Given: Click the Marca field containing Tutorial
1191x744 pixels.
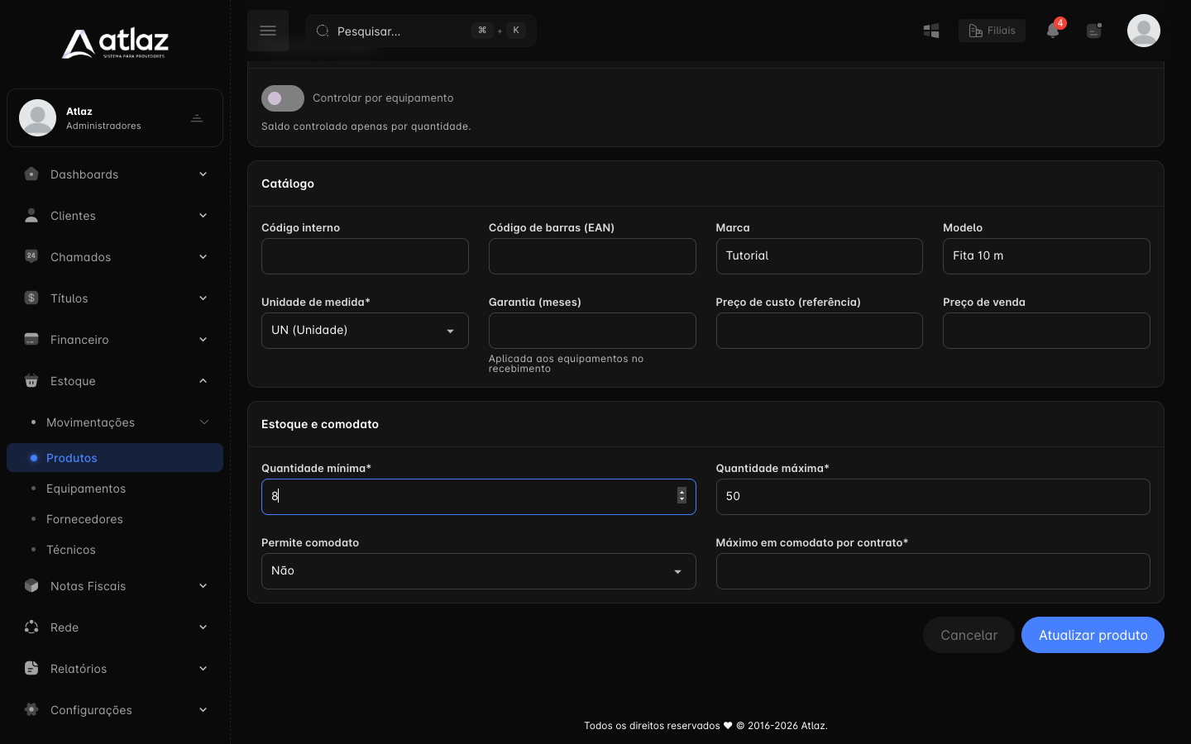Looking at the screenshot, I should pos(820,256).
